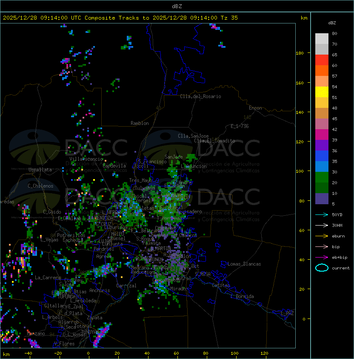Click the 'C_Chilenos' map label
This screenshot has width=354, height=359.
click(x=40, y=186)
